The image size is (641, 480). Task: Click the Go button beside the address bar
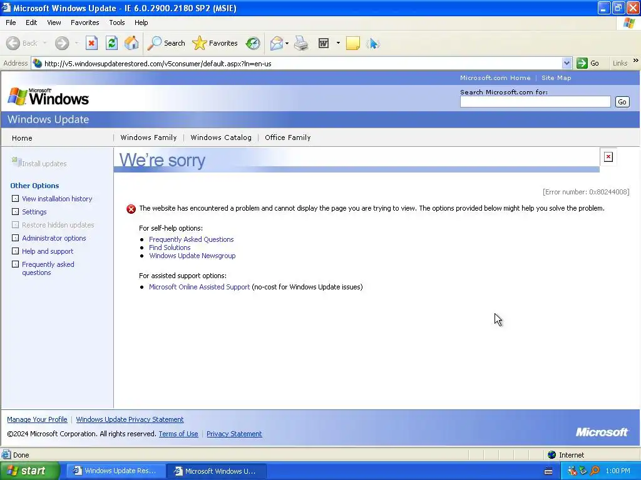pos(588,63)
